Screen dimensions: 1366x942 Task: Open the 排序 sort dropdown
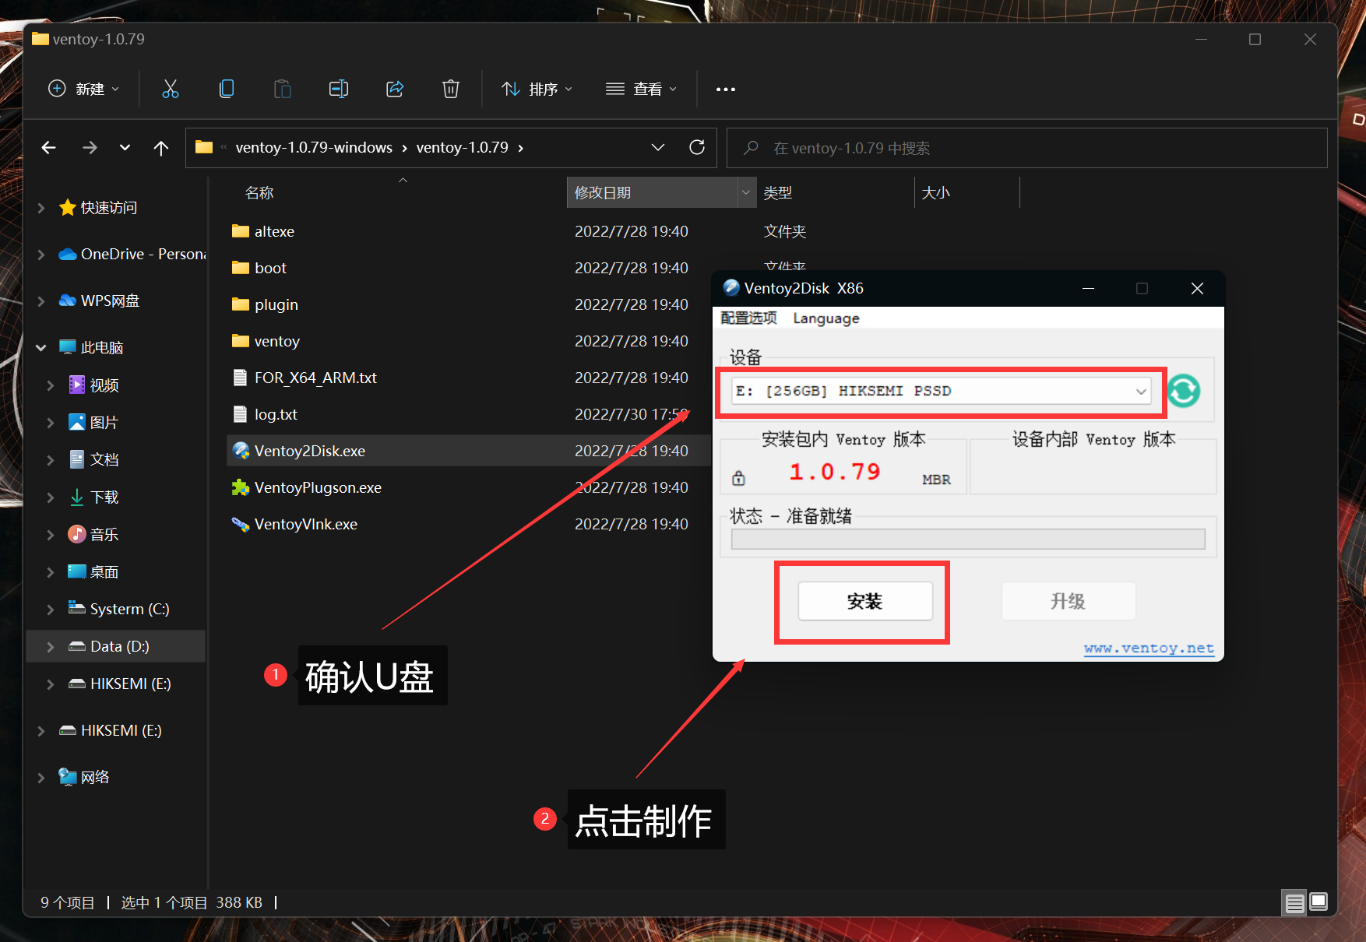537,89
